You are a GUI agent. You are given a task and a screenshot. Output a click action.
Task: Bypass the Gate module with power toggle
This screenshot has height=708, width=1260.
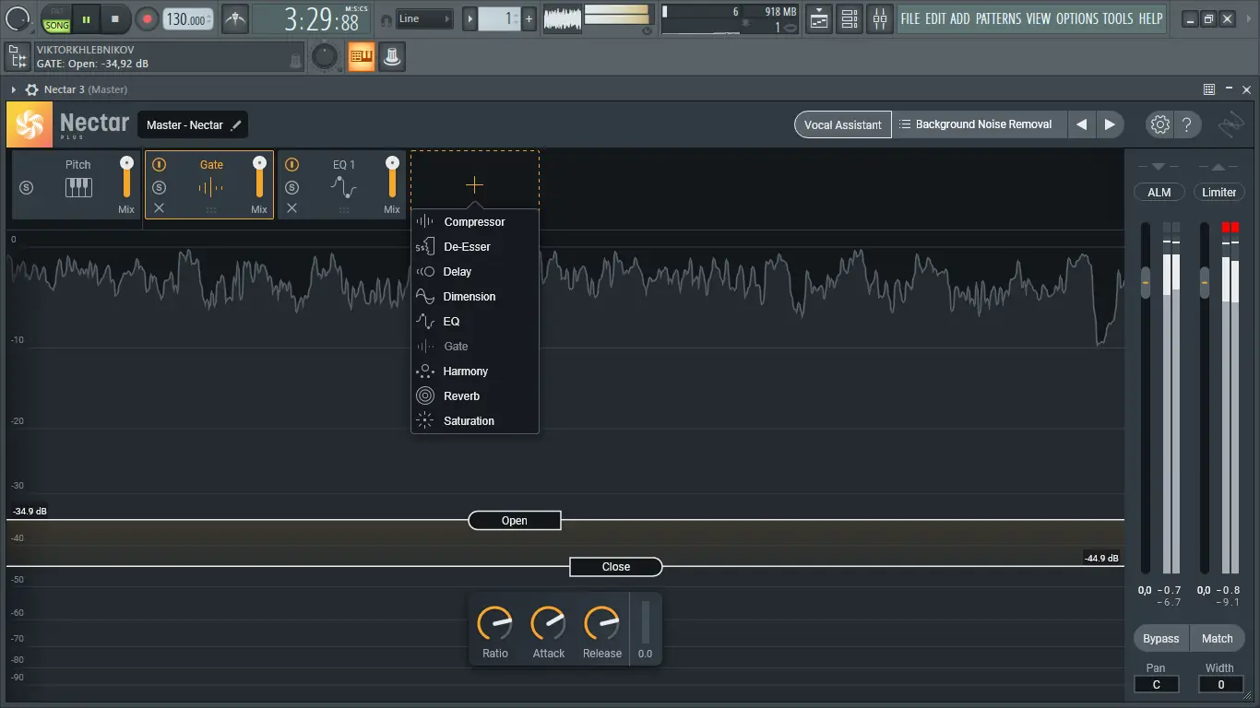click(x=159, y=165)
